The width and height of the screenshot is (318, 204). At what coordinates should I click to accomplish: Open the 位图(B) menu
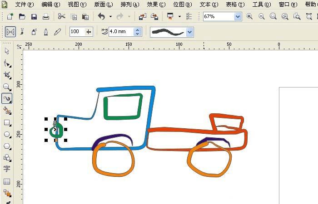point(183,4)
